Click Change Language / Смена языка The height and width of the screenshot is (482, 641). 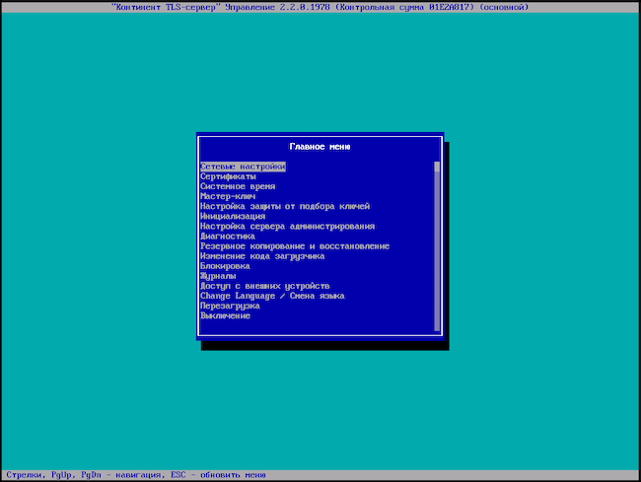coord(272,296)
